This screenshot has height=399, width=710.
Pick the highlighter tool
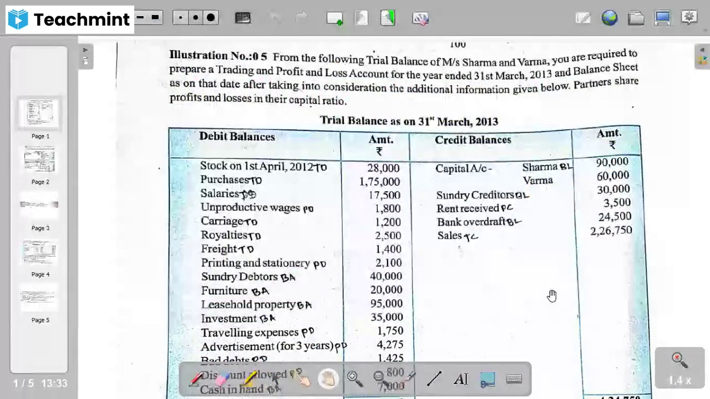tap(248, 378)
